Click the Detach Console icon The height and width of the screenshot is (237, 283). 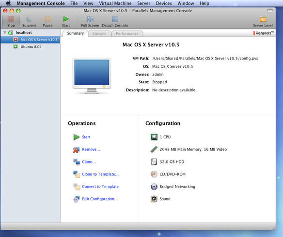[115, 19]
